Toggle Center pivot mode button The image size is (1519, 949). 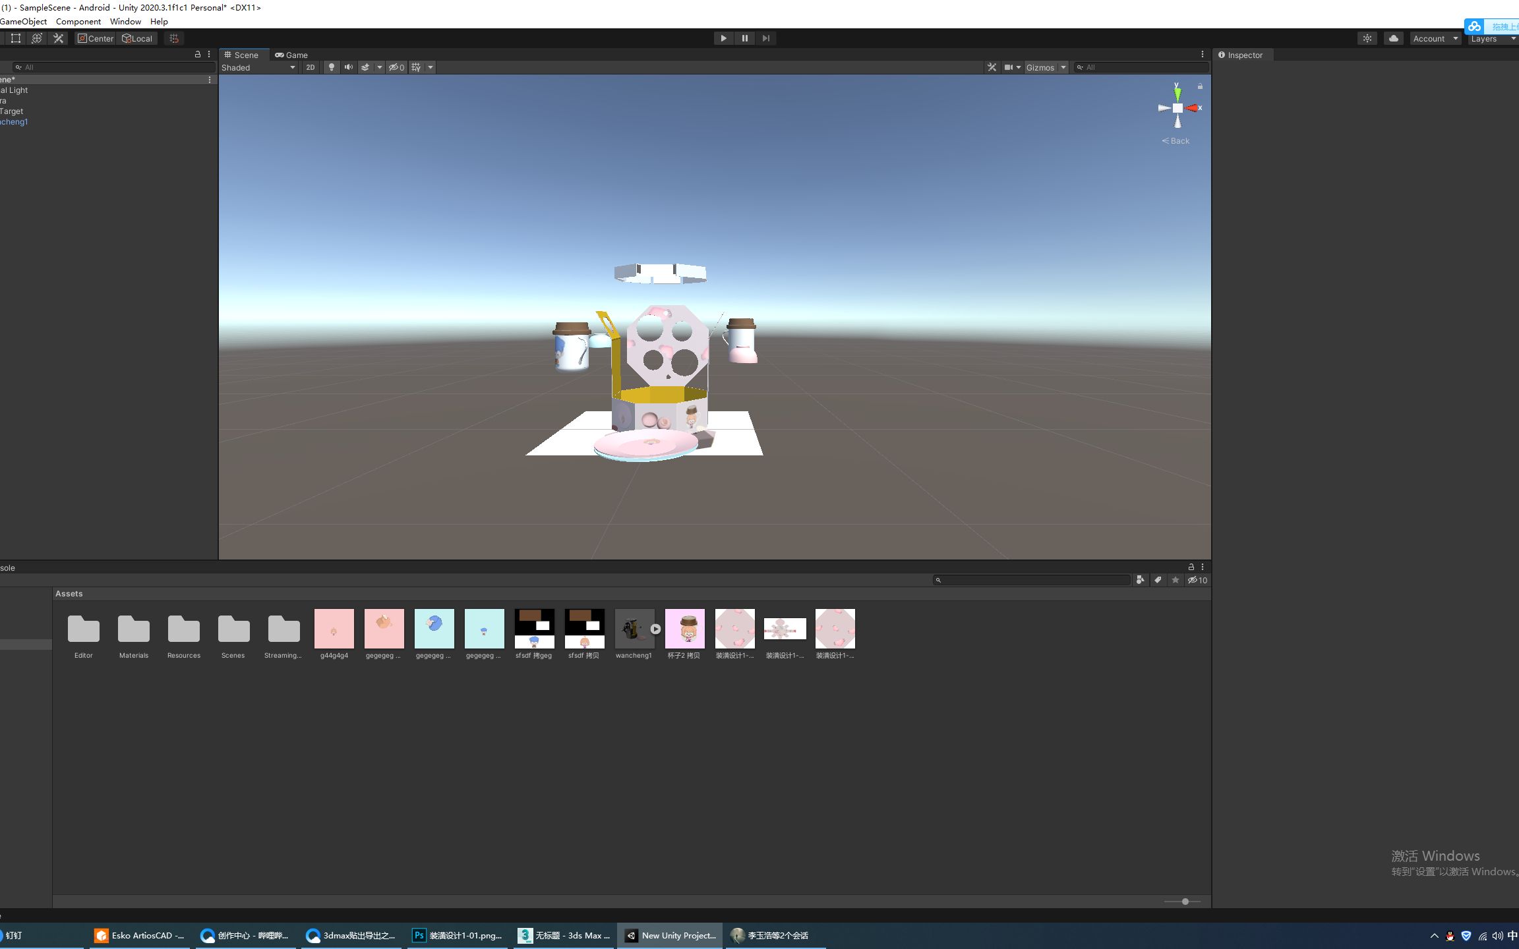(x=96, y=38)
